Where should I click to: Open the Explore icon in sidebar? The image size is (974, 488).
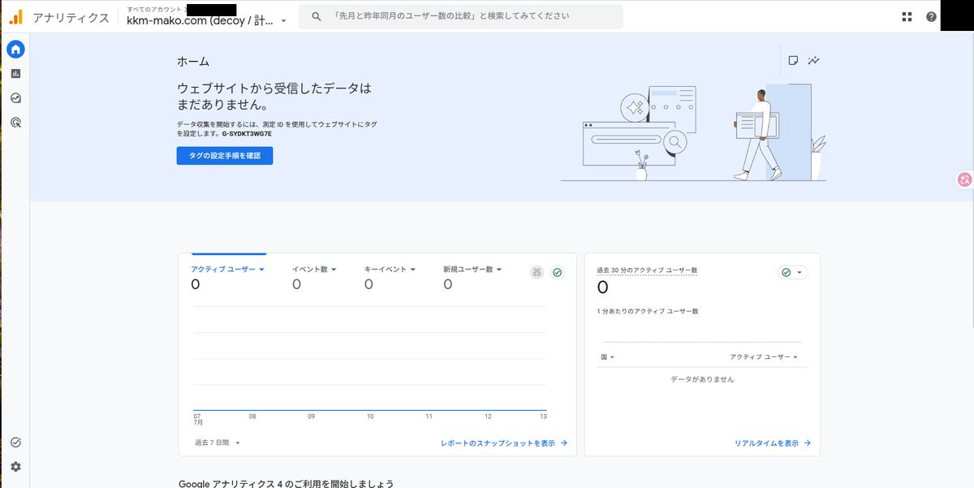pyautogui.click(x=15, y=98)
